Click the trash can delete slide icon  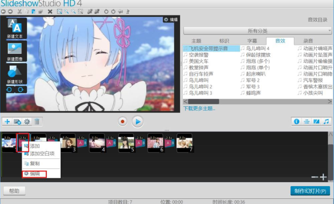click(37, 121)
